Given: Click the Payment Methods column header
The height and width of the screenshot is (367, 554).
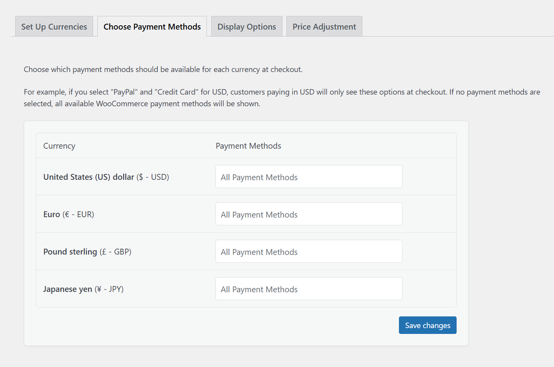Looking at the screenshot, I should coord(248,146).
